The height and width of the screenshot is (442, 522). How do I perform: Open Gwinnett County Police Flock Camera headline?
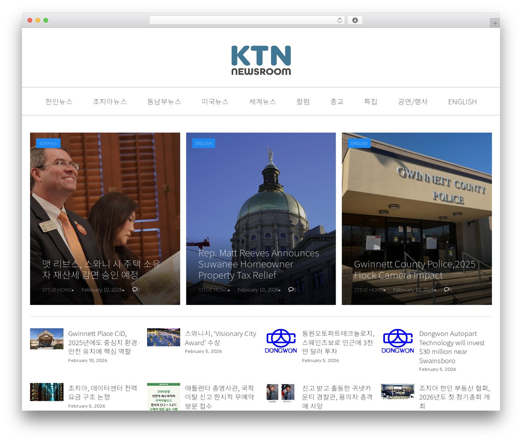(415, 270)
